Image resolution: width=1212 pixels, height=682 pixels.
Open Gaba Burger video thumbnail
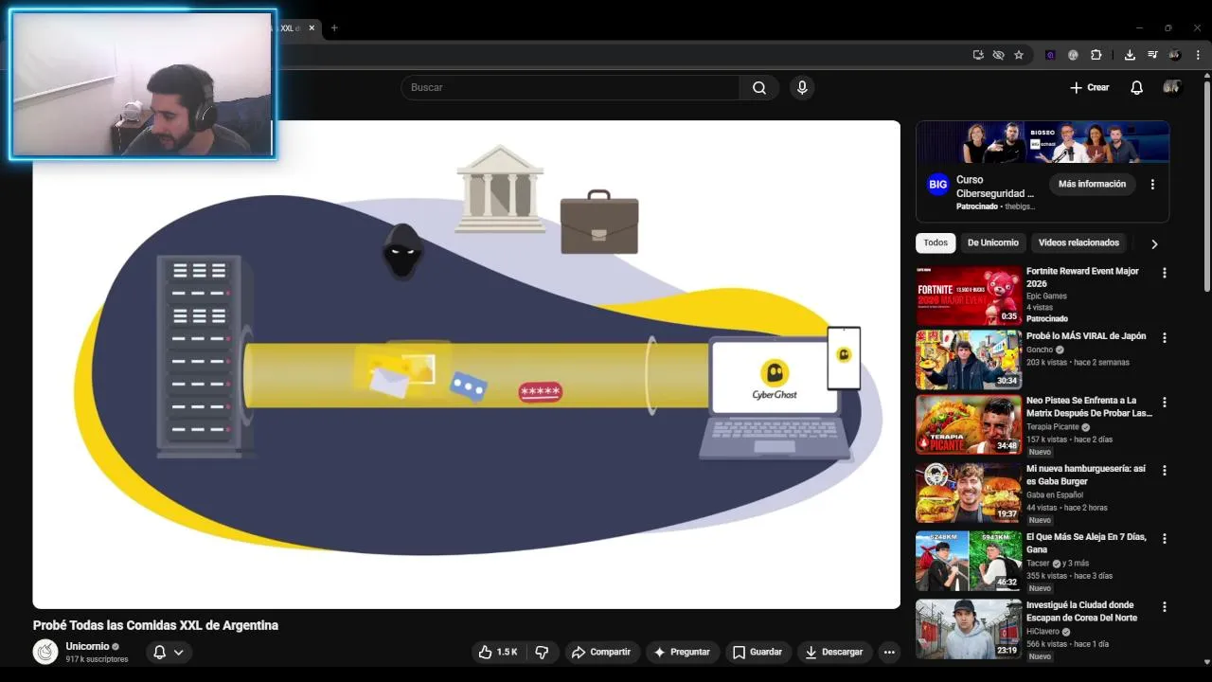pyautogui.click(x=969, y=493)
